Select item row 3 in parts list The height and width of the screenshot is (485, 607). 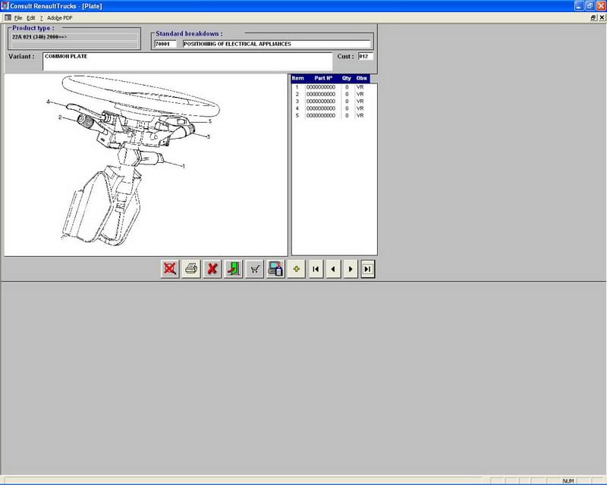pyautogui.click(x=331, y=102)
